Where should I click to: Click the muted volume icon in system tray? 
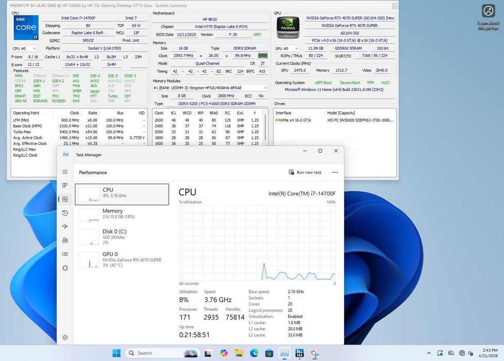471,353
